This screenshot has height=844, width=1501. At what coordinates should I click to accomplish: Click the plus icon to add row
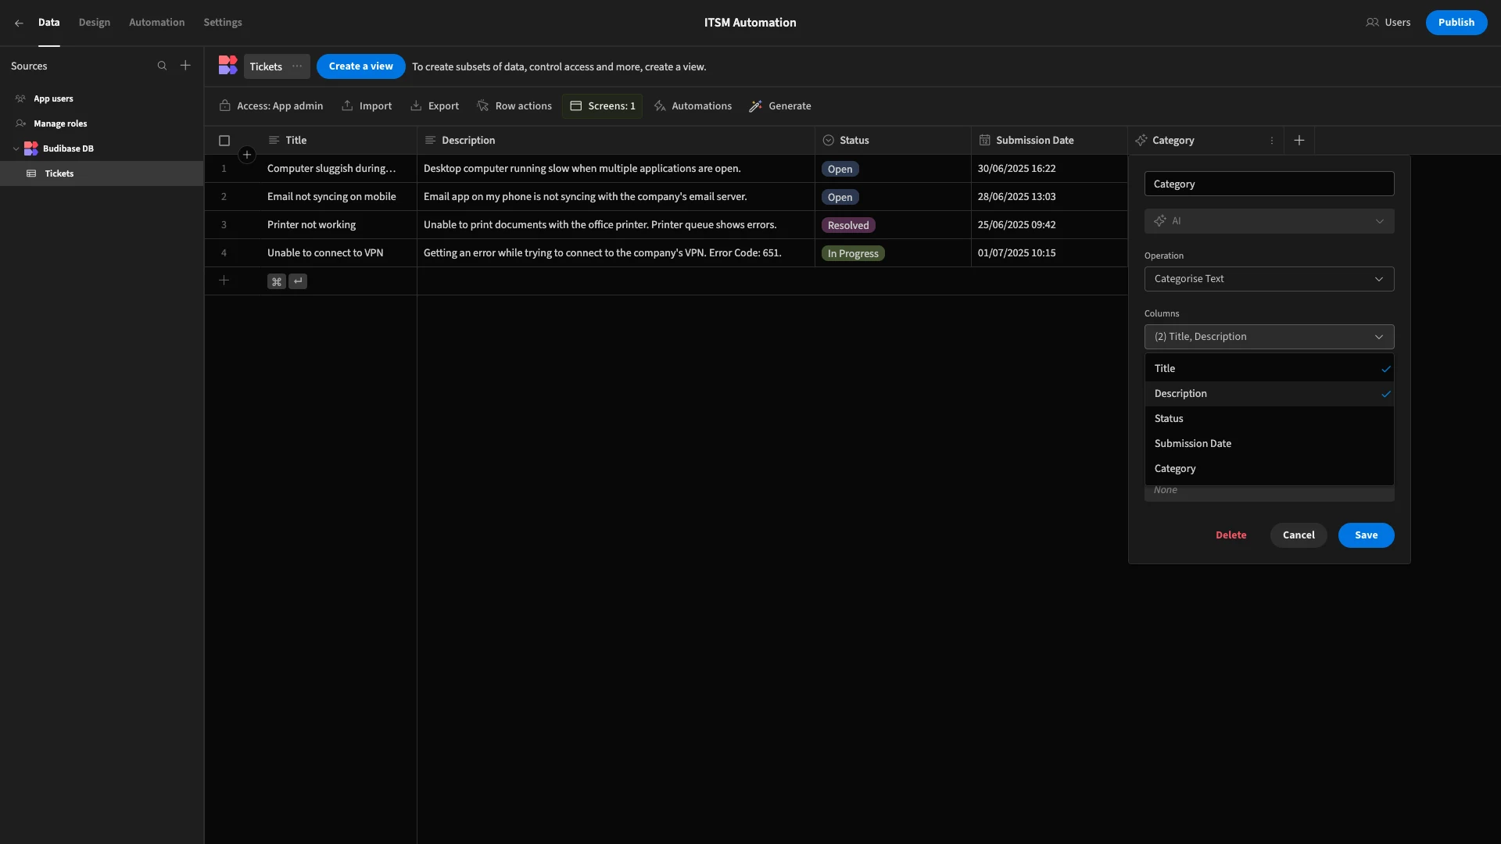pos(224,281)
